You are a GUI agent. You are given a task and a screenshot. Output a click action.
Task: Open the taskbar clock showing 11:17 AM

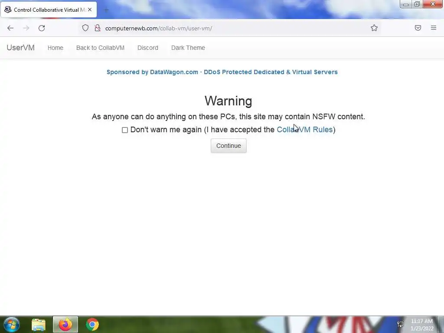point(422,325)
